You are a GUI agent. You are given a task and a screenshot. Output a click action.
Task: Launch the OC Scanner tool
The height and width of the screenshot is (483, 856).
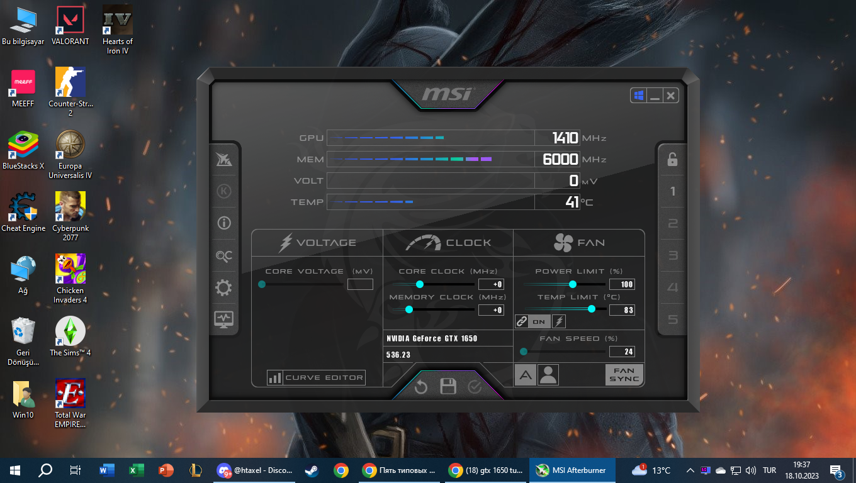(x=224, y=255)
